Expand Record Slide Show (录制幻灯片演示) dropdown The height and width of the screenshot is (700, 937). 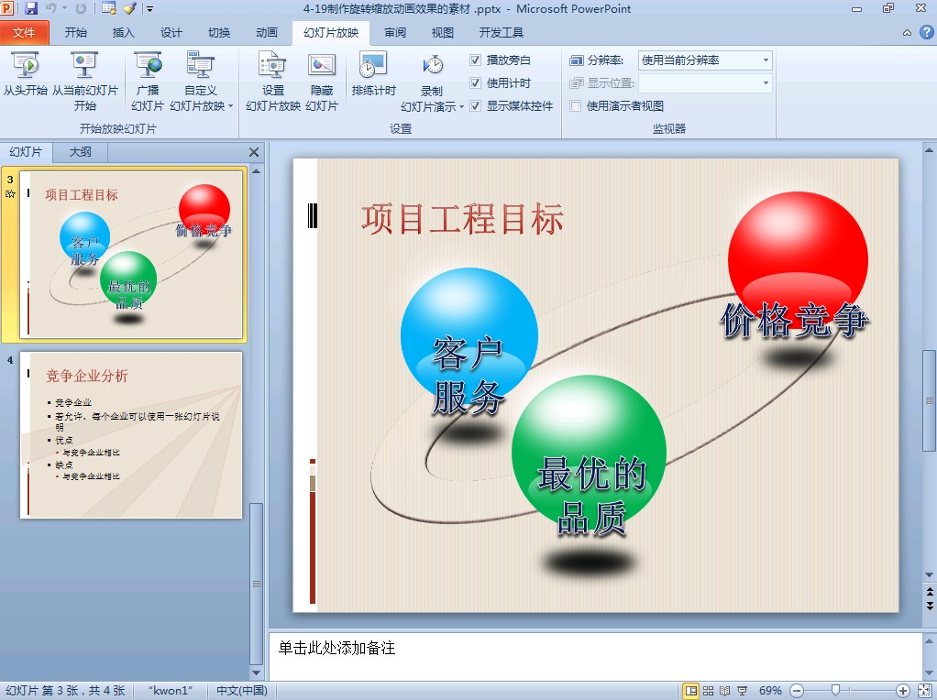click(432, 106)
